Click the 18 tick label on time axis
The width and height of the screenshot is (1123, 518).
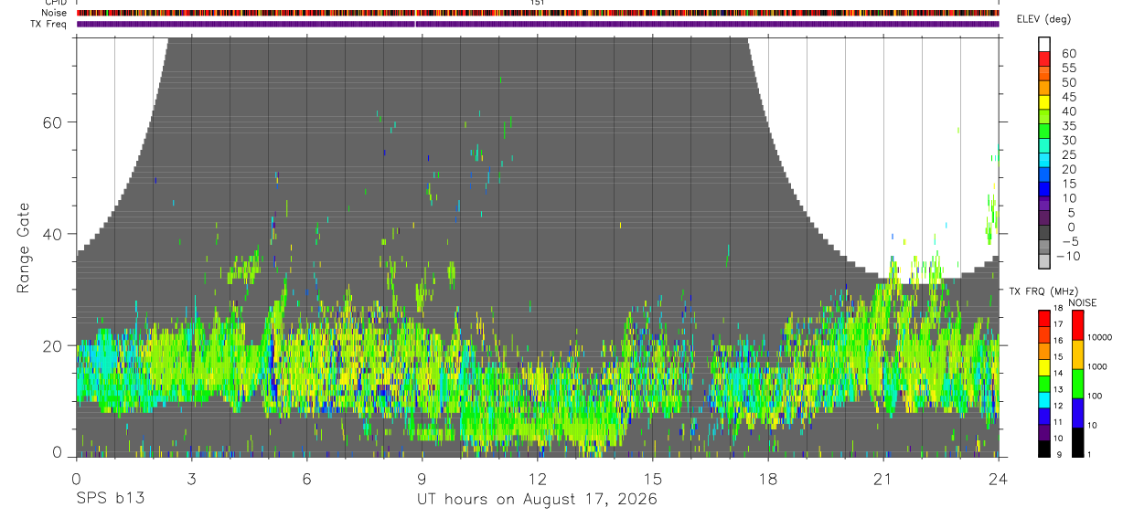[767, 480]
